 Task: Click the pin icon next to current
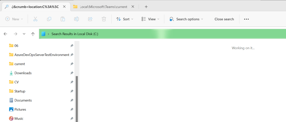pyautogui.click(x=72, y=64)
